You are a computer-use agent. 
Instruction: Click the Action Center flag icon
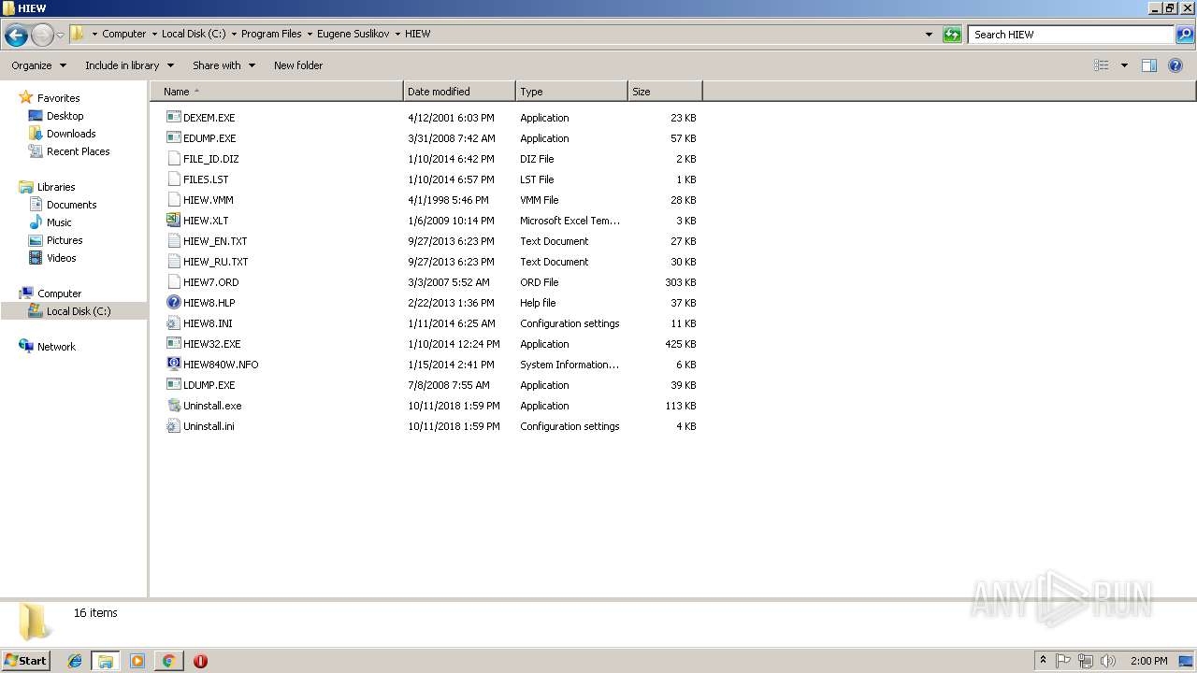tap(1063, 661)
